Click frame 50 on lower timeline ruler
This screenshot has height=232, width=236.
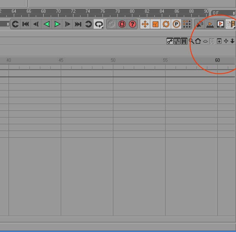click(x=113, y=60)
